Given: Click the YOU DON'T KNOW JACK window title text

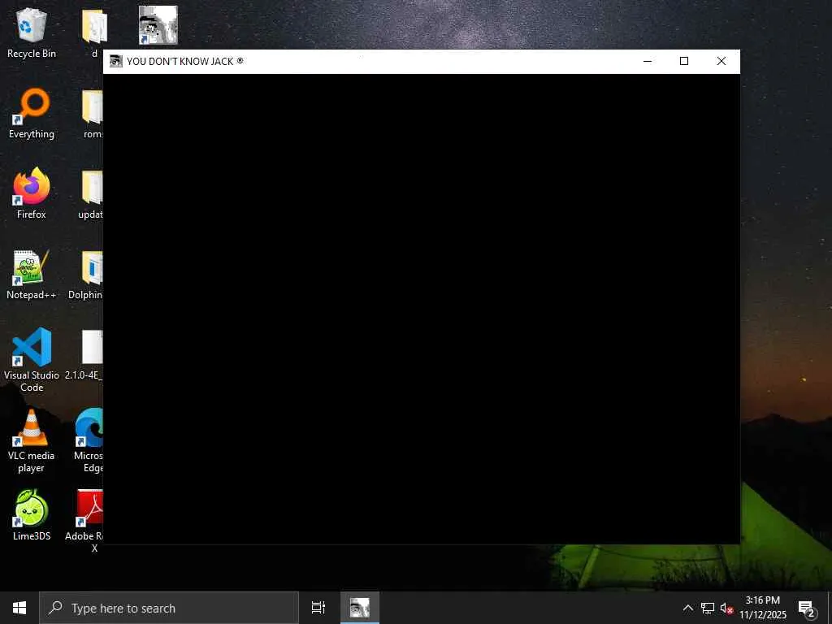Looking at the screenshot, I should tap(185, 62).
